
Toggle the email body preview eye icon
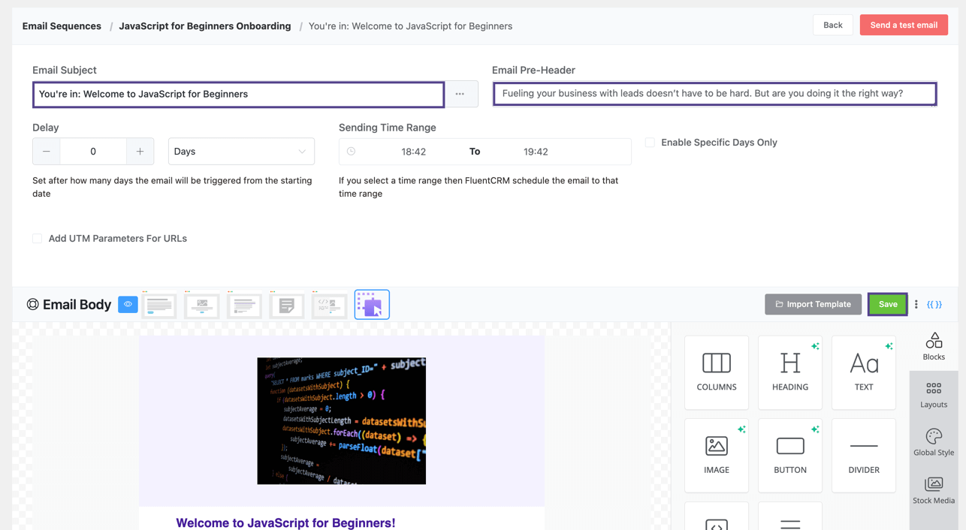pyautogui.click(x=128, y=304)
